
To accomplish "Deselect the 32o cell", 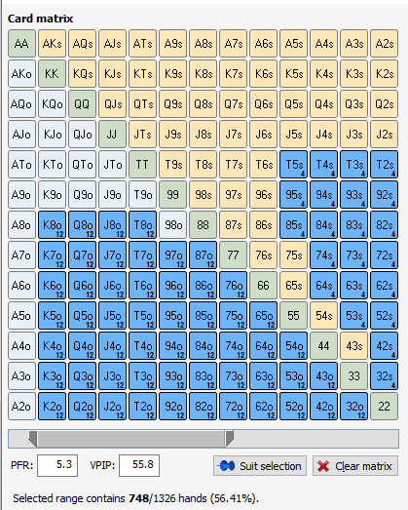I will [354, 407].
